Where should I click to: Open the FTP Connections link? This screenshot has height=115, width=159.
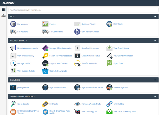click(x=56, y=32)
